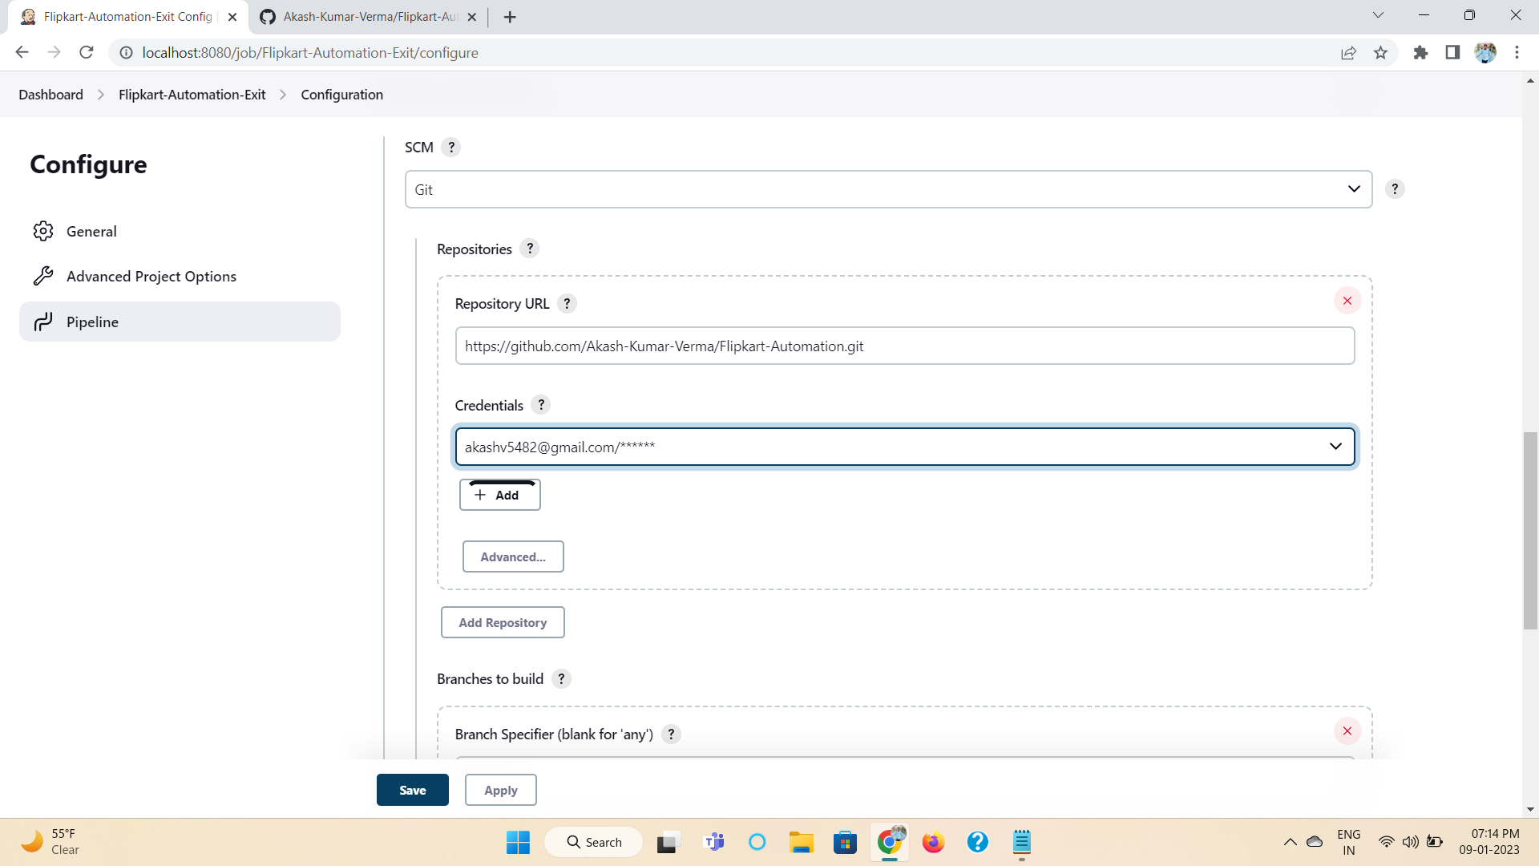
Task: Open the browser extensions puzzle icon
Action: [x=1420, y=52]
